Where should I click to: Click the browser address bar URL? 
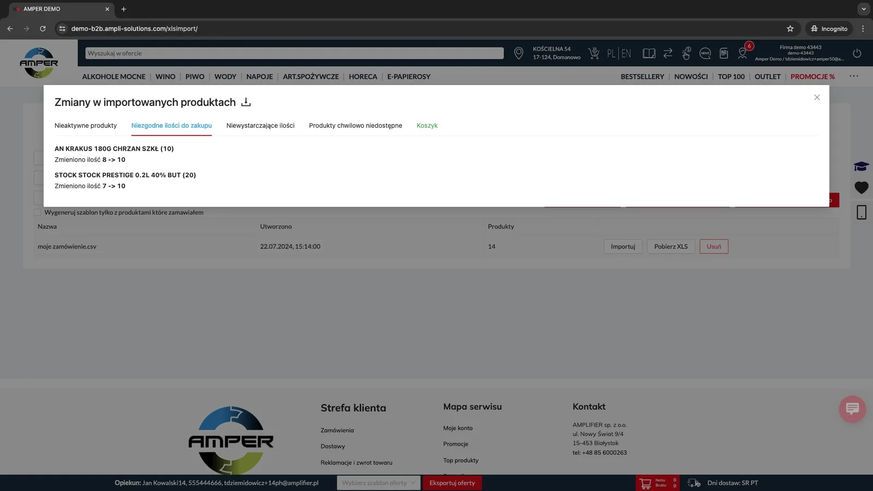tap(134, 28)
